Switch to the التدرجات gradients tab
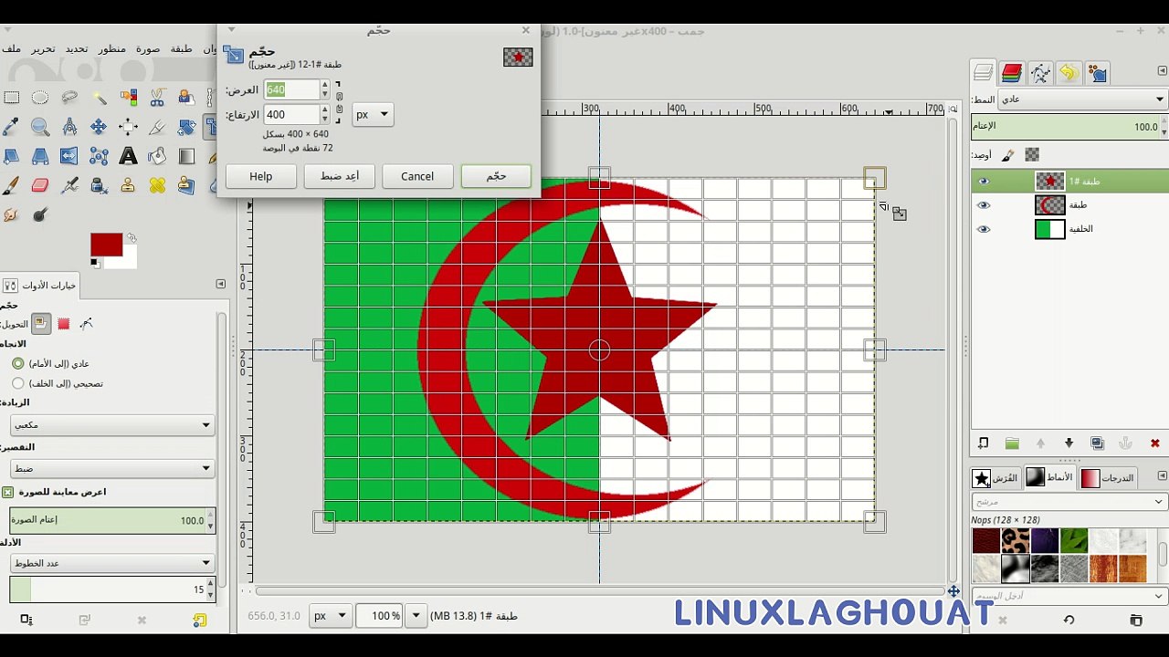Image resolution: width=1169 pixels, height=657 pixels. point(1108,477)
